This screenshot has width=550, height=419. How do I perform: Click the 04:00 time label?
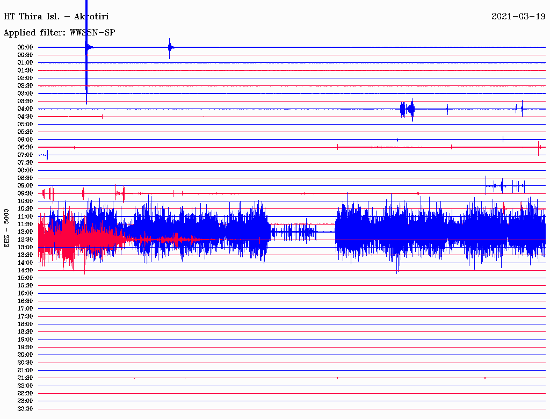point(25,109)
